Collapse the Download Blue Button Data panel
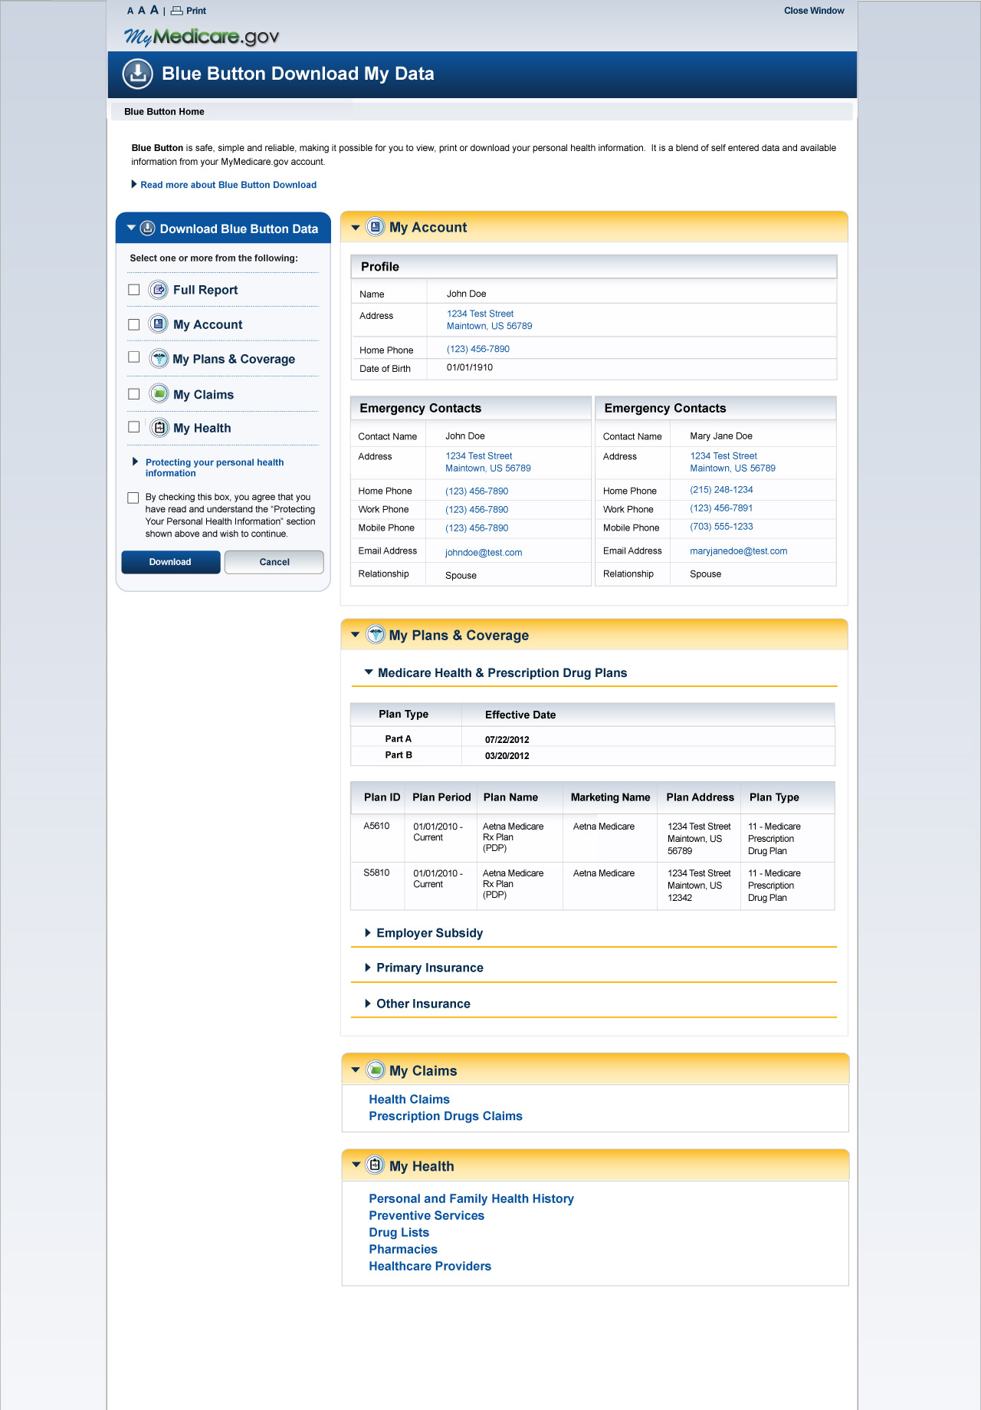Viewport: 981px width, 1410px height. point(131,228)
